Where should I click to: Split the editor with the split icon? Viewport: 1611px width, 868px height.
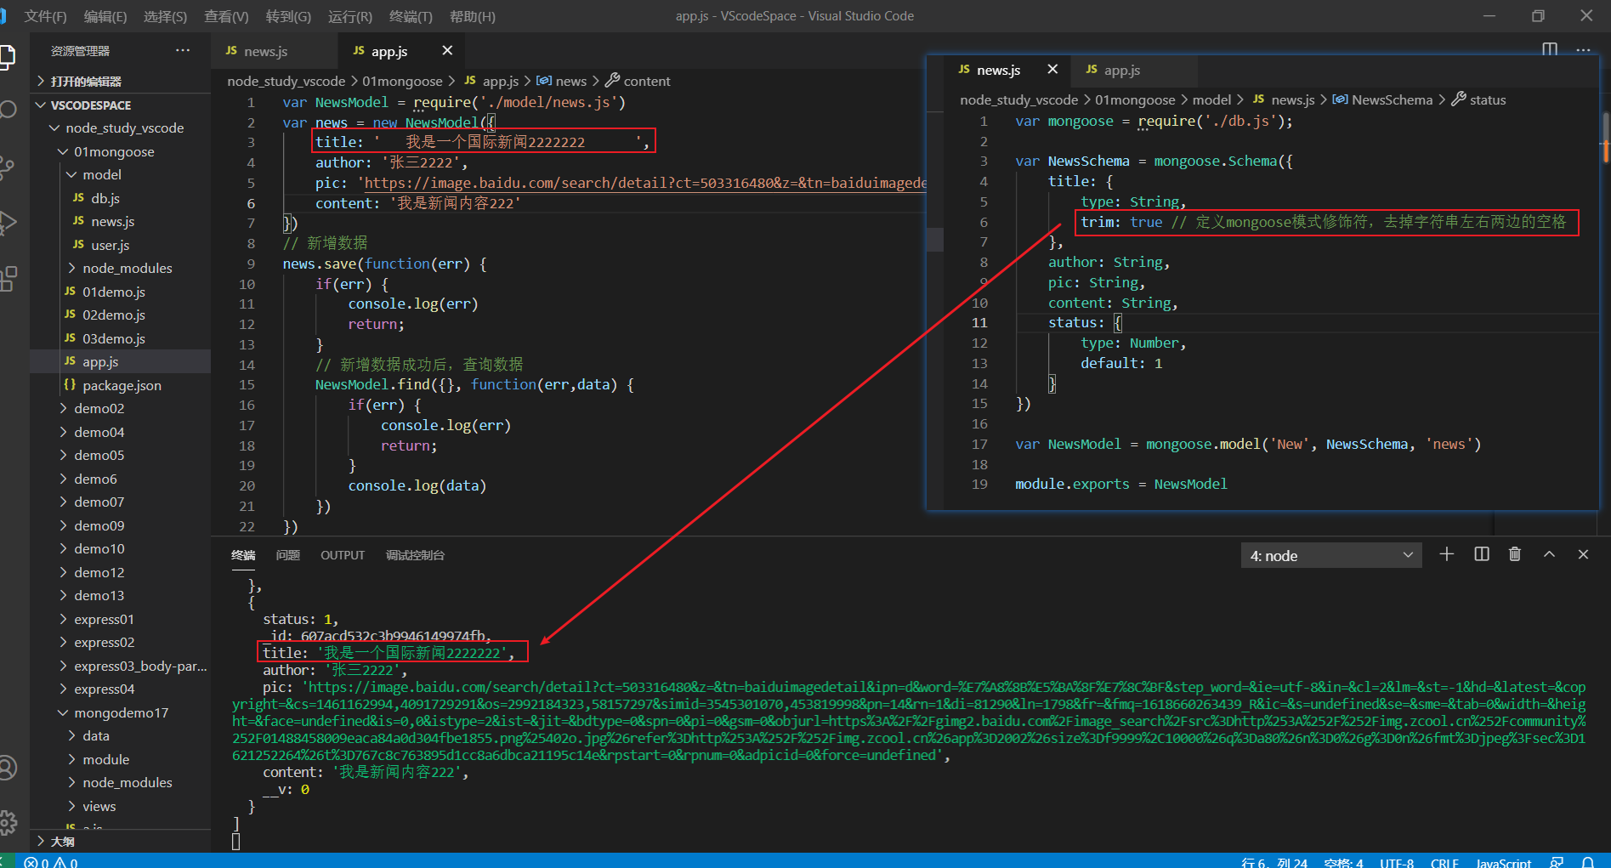click(1550, 50)
